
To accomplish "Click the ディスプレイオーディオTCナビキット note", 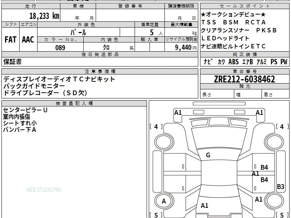I will click(x=59, y=79).
